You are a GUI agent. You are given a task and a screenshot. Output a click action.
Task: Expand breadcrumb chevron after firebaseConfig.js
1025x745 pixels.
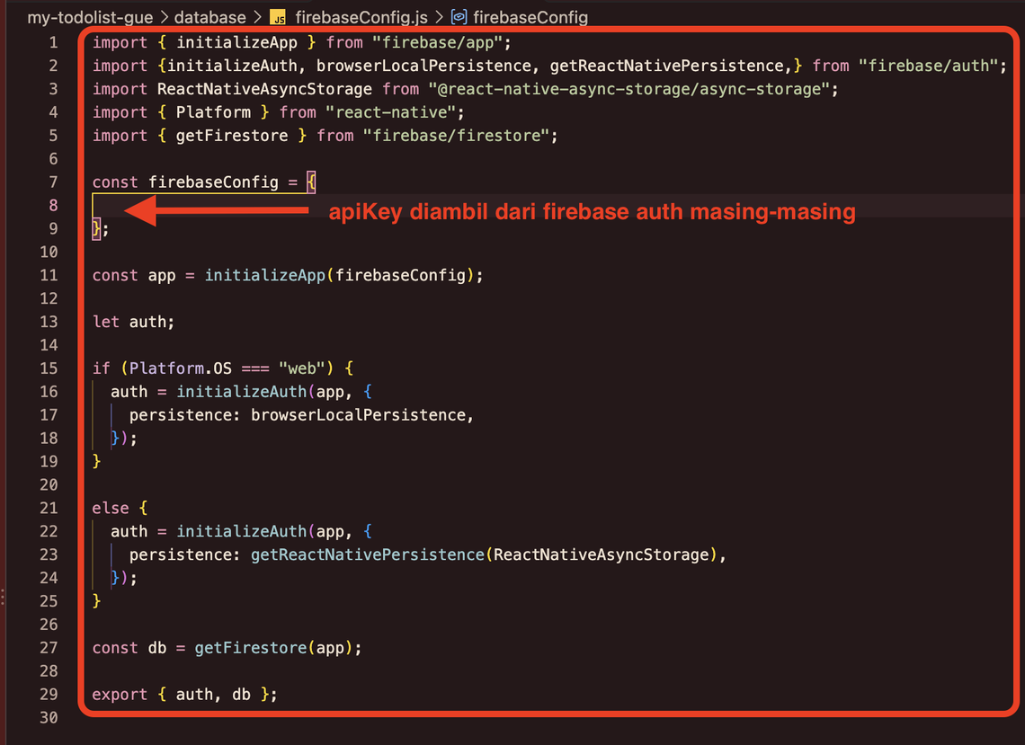[x=439, y=17]
